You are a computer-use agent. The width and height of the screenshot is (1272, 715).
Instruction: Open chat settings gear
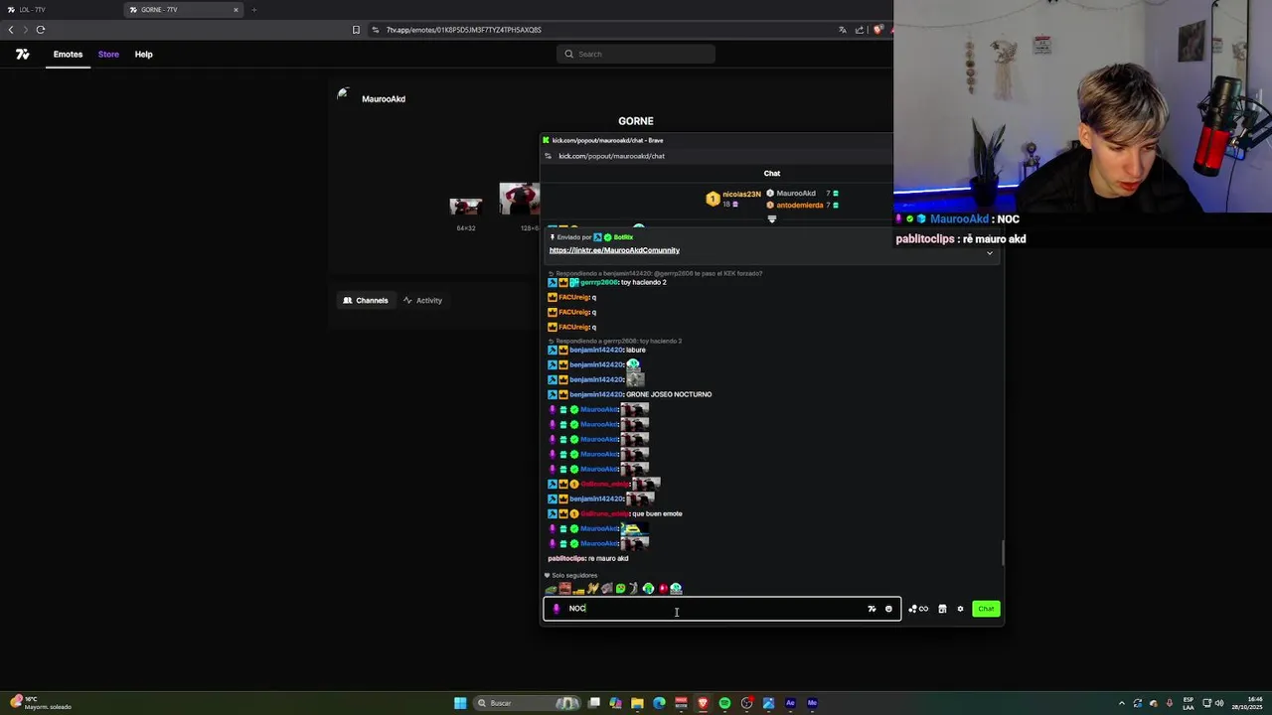coord(960,609)
